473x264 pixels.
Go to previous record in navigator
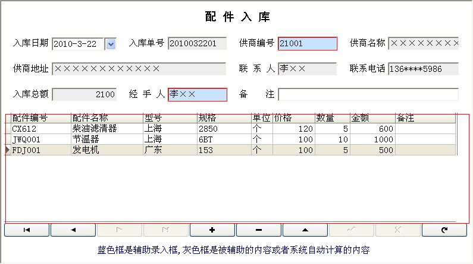tap(73, 230)
